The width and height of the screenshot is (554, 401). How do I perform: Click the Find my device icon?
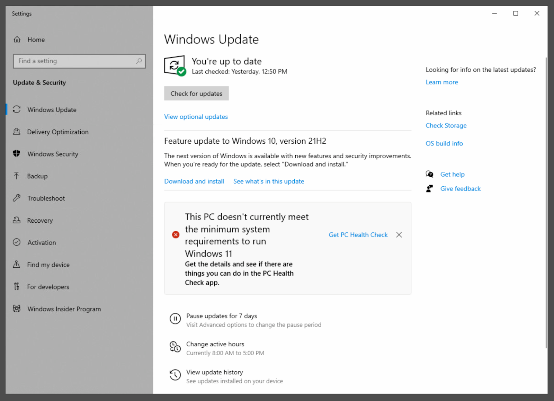click(17, 265)
